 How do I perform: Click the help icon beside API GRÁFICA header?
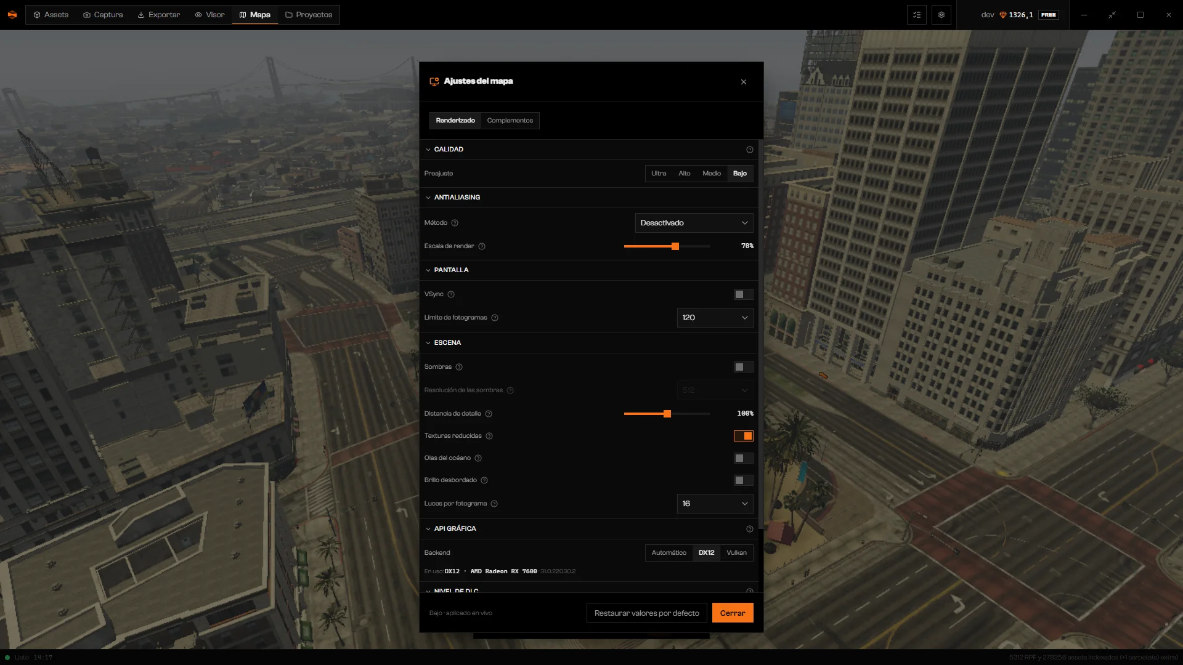coord(750,529)
